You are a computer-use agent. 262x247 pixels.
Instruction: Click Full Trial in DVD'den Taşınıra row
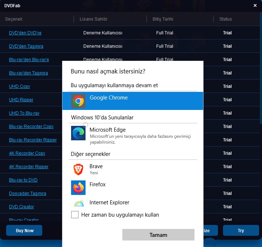(x=165, y=46)
